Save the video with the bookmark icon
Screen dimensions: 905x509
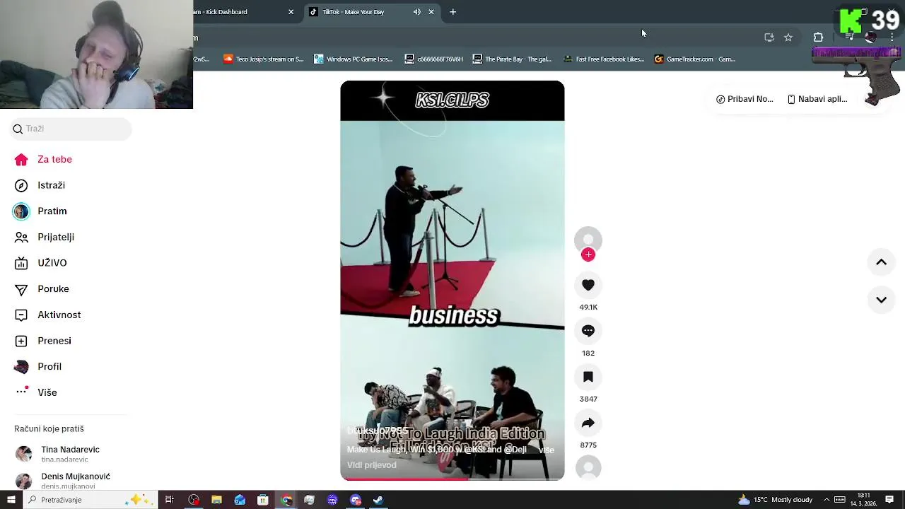click(588, 377)
